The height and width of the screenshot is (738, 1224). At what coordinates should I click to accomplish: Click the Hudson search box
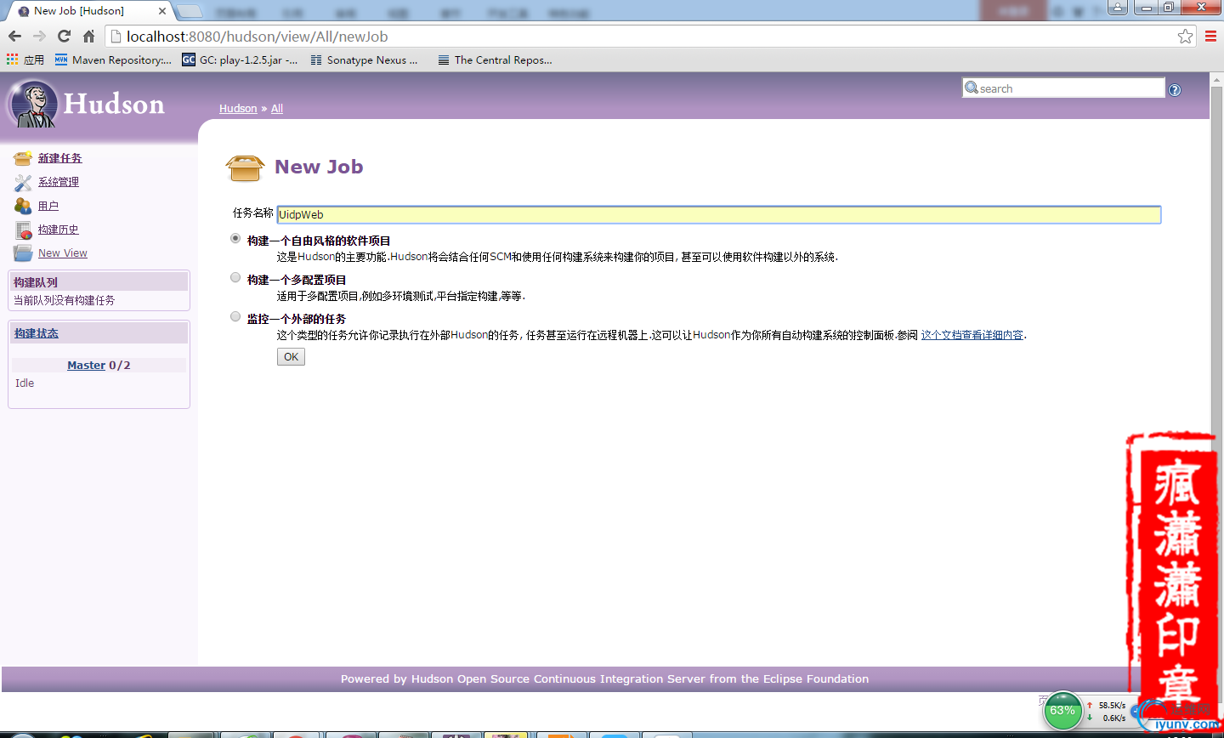(x=1063, y=88)
